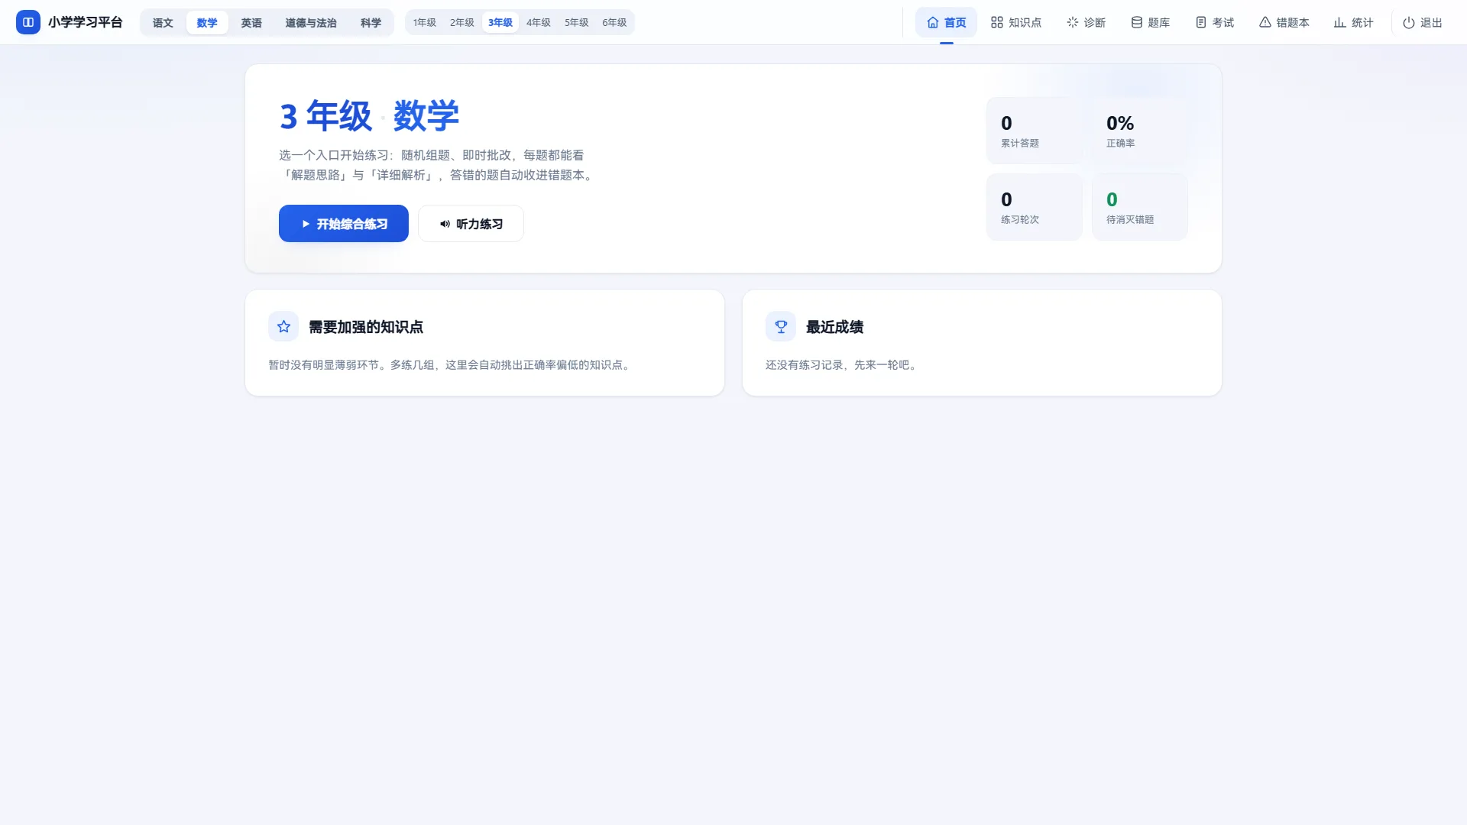Start the 开始综合练习 session
1467x825 pixels.
[x=344, y=224]
